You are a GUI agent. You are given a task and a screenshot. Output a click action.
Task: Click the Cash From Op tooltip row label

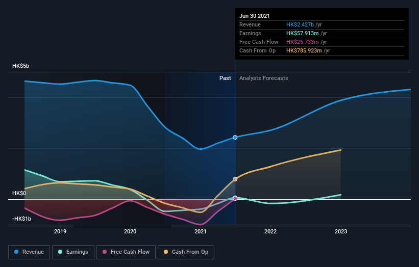[x=257, y=50]
